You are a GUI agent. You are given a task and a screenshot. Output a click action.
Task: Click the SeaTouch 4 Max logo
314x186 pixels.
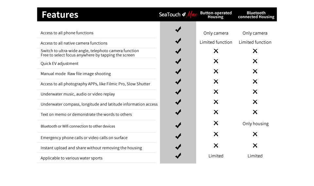[x=178, y=15]
